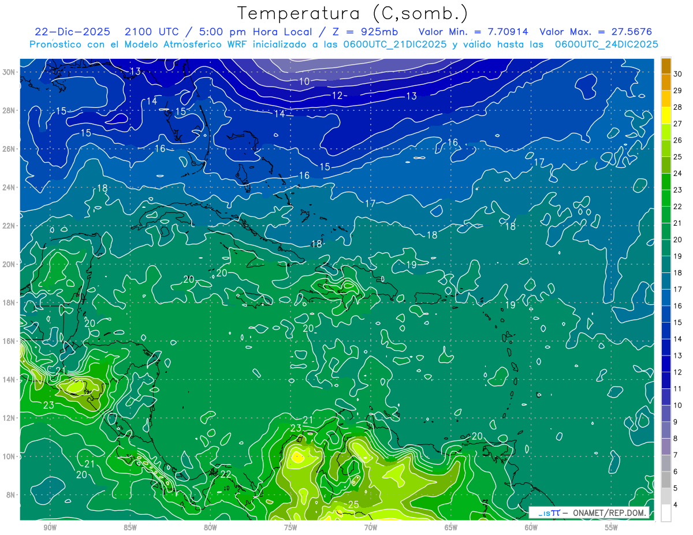Screen dimensions: 693x535
Task: Pick the color bar segment between 25 and 26
Action: click(x=666, y=148)
